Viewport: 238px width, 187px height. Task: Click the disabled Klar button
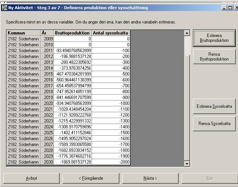(x=210, y=178)
